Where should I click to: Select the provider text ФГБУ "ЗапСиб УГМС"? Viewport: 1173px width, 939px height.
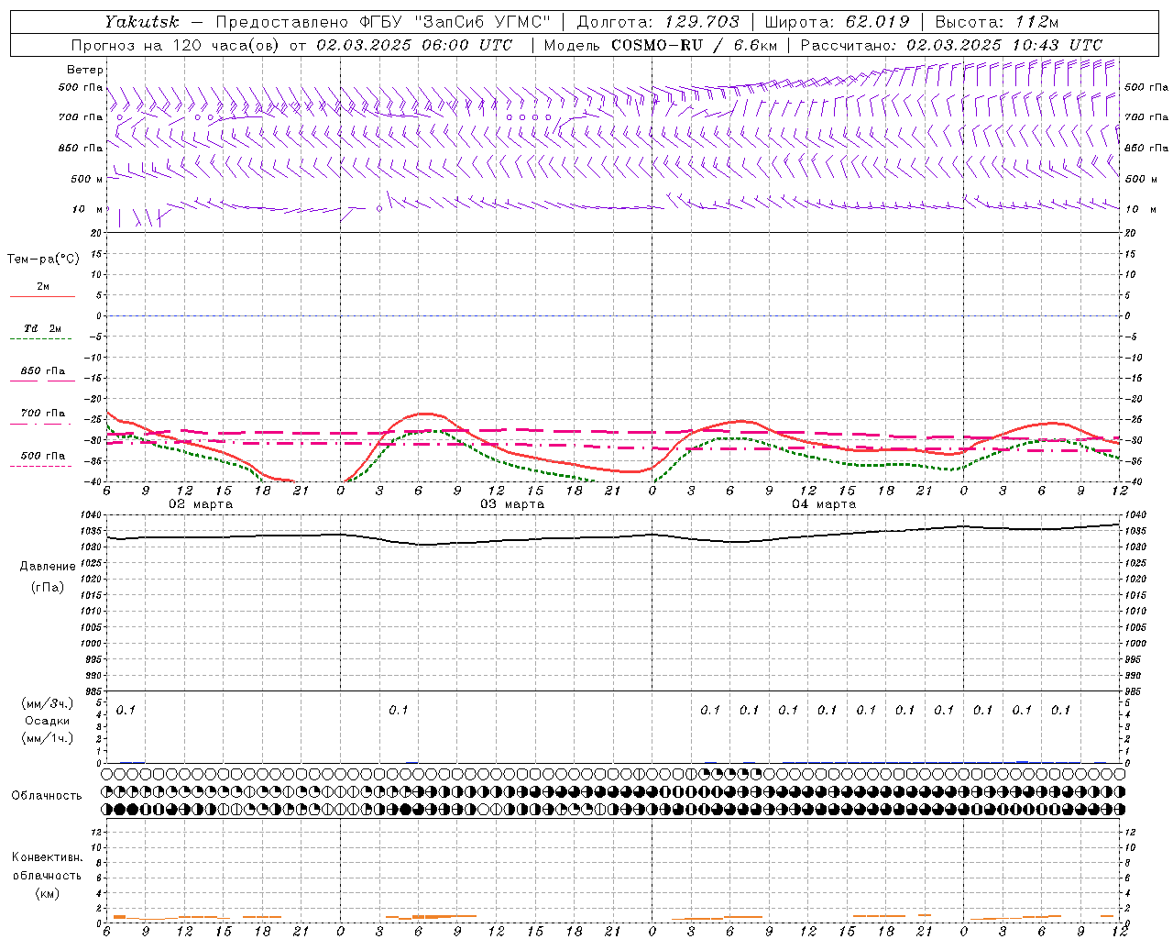[457, 22]
